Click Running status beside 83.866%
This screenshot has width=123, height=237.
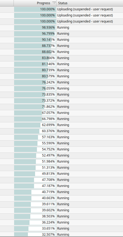pyautogui.click(x=63, y=58)
